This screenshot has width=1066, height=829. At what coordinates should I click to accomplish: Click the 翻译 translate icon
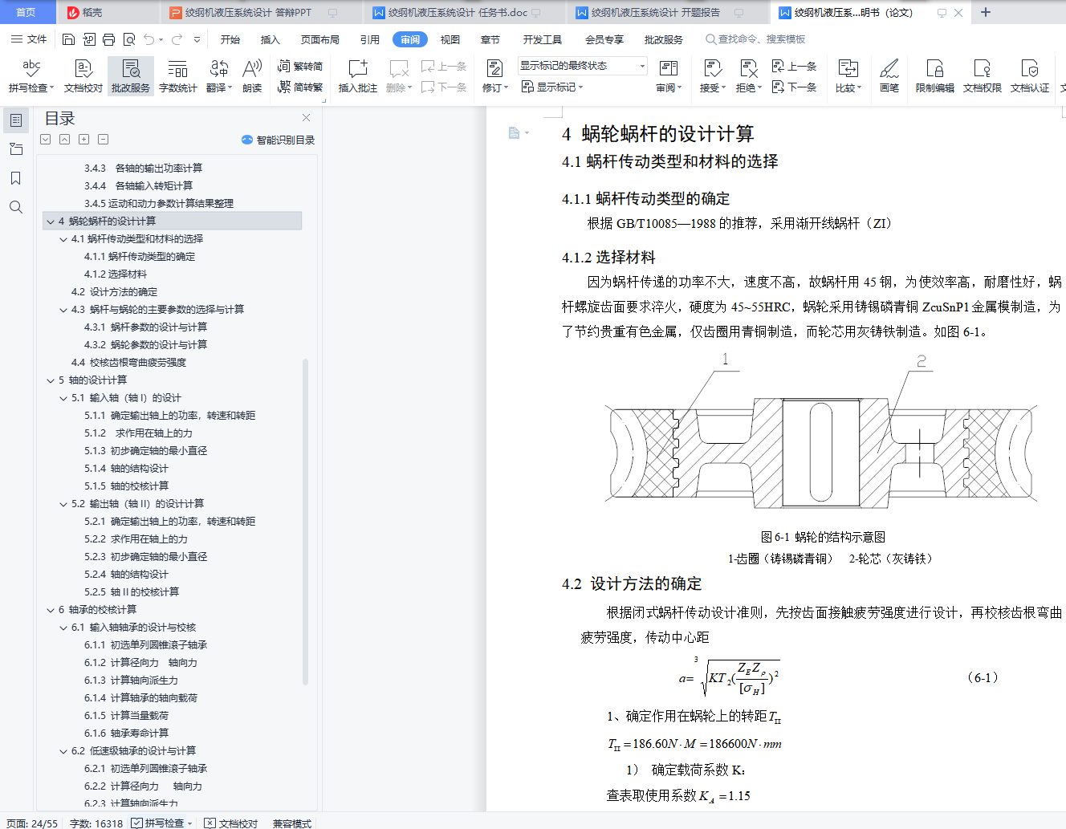[x=218, y=68]
